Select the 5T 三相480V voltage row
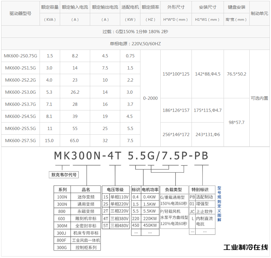271x258 pixels. pyautogui.click(x=116, y=225)
